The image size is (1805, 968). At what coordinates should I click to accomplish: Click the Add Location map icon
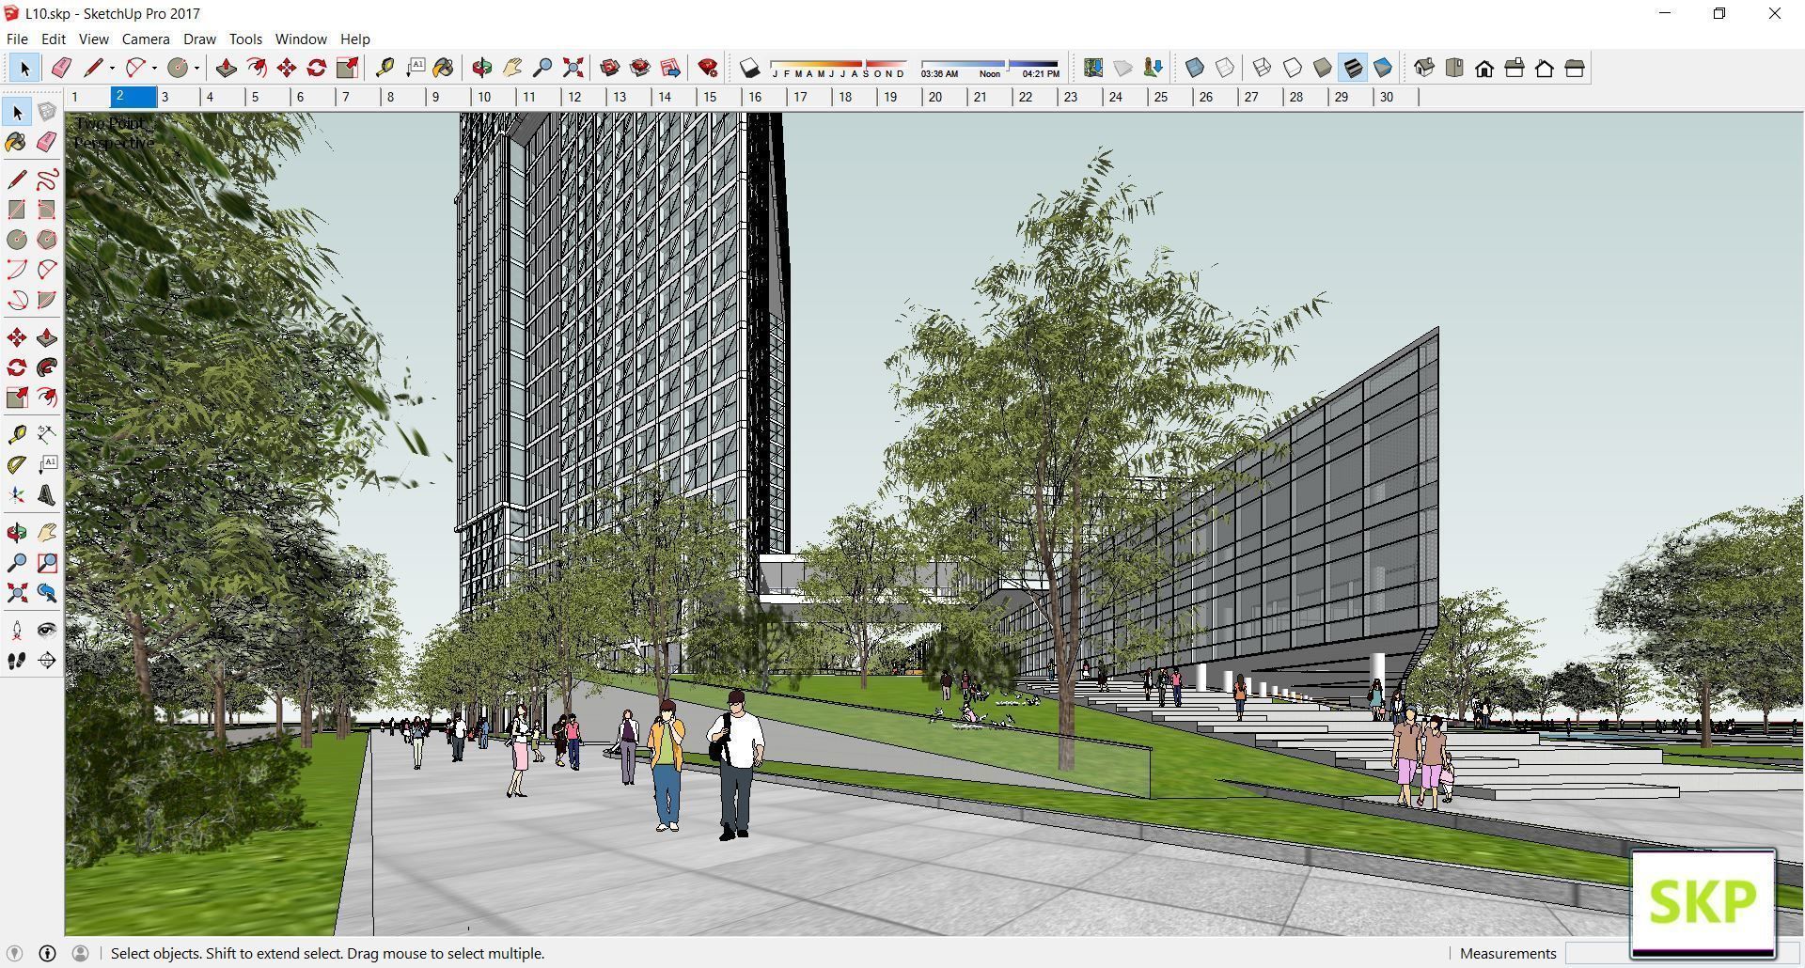click(1092, 68)
